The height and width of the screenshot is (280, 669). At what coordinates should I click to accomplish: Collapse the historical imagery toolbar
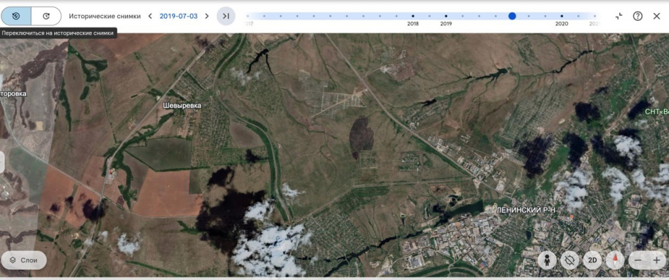[x=619, y=16]
